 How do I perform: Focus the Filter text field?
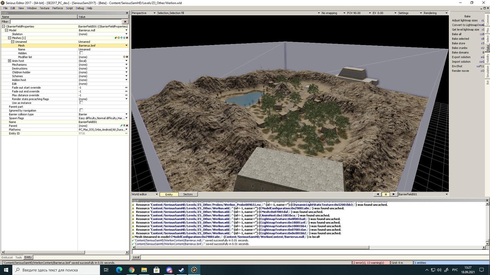point(66,22)
